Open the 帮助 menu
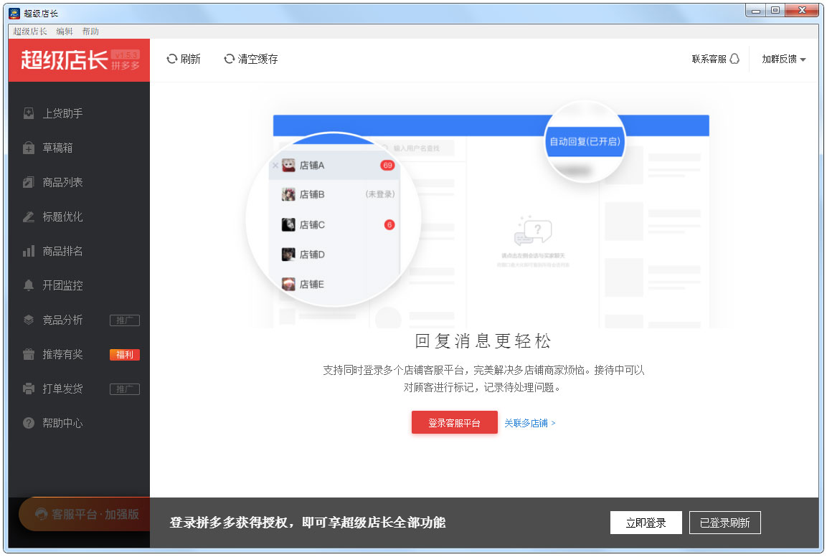 (90, 32)
